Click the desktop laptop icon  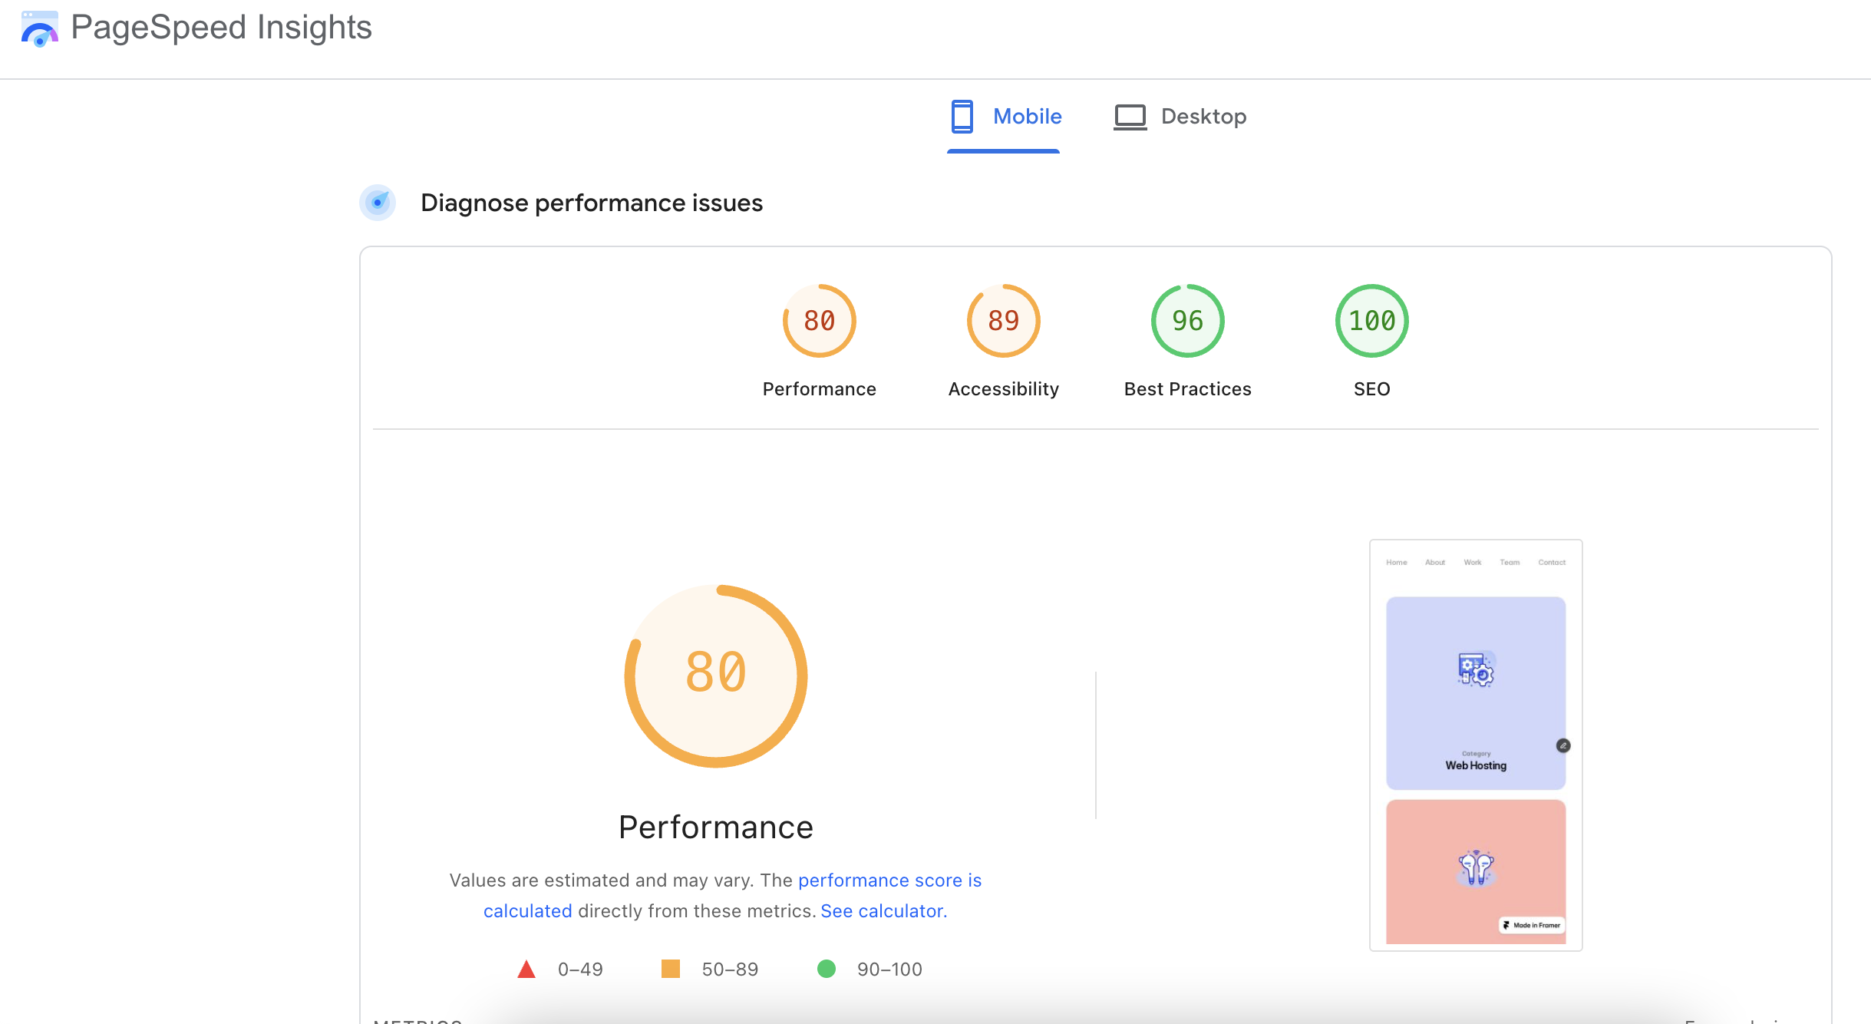tap(1130, 117)
